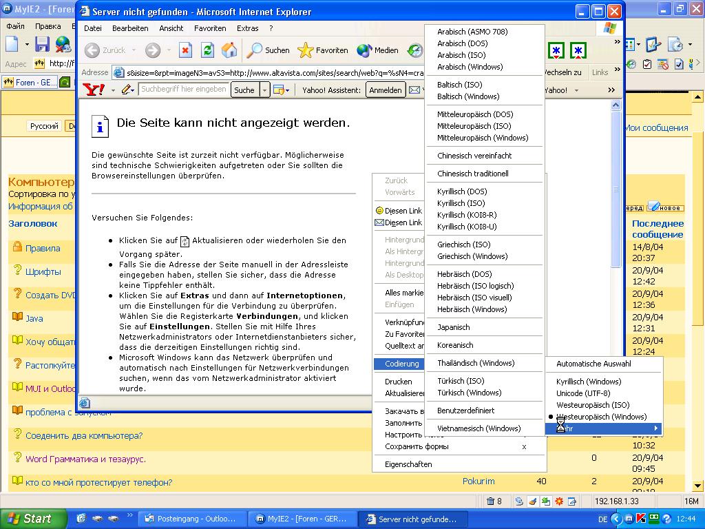
Task: Click the page-with-clock icon in MyIE2 toolbar
Action: (675, 44)
